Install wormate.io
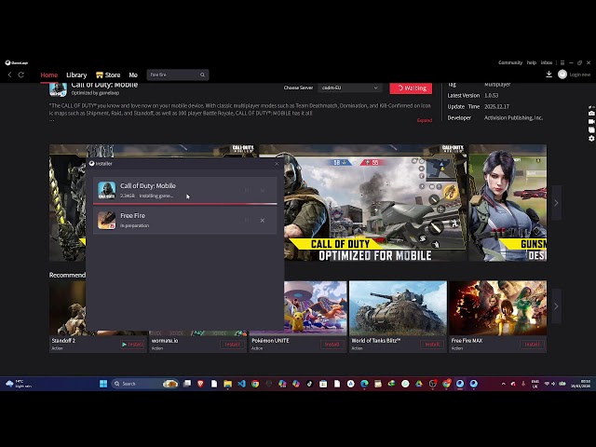This screenshot has width=596, height=447. [232, 345]
